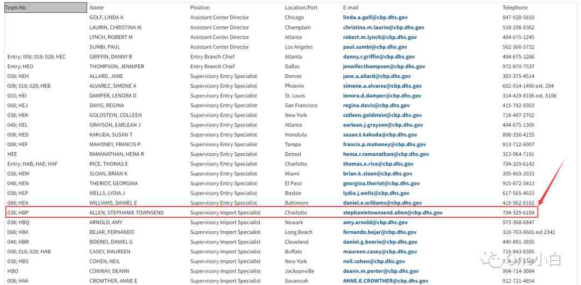Select team cell 058; HEH
This screenshot has height=285, width=581.
[18, 76]
